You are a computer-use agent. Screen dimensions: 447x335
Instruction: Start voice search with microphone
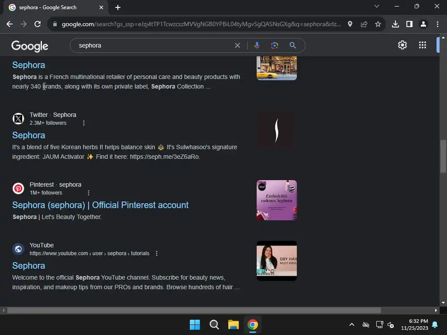257,45
